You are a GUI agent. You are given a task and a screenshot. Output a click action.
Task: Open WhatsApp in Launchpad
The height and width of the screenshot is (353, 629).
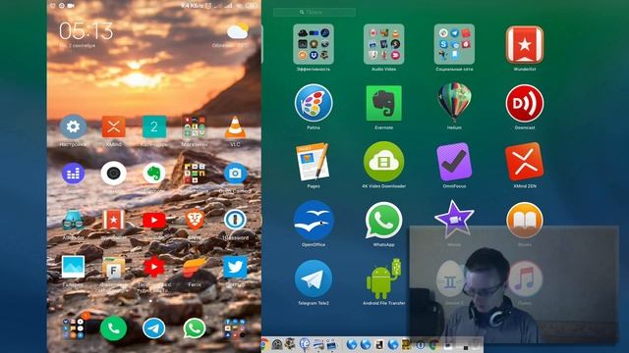(x=383, y=221)
